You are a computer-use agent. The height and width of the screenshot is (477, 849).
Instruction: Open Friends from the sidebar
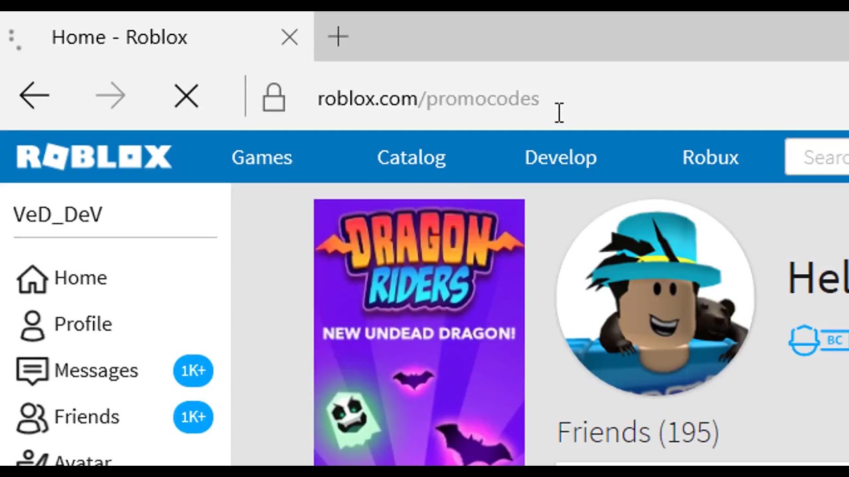87,417
